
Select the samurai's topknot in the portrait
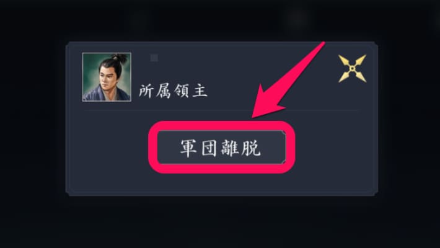point(120,58)
